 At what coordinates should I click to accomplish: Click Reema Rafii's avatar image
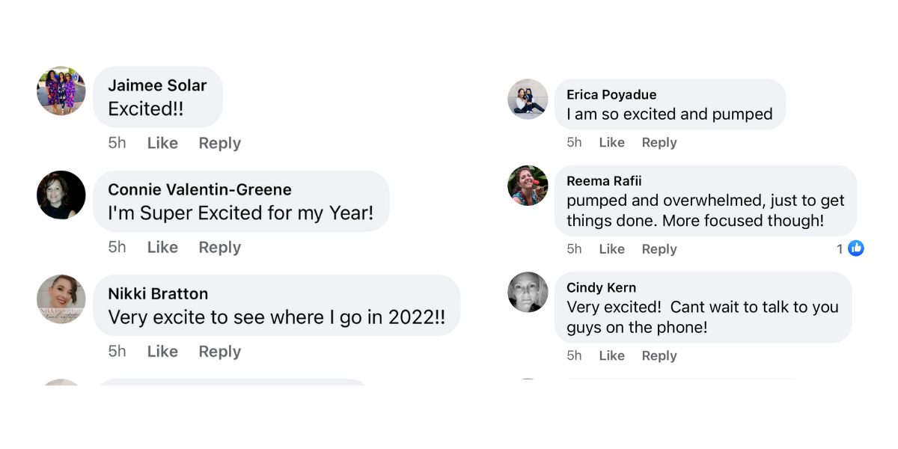click(x=528, y=185)
